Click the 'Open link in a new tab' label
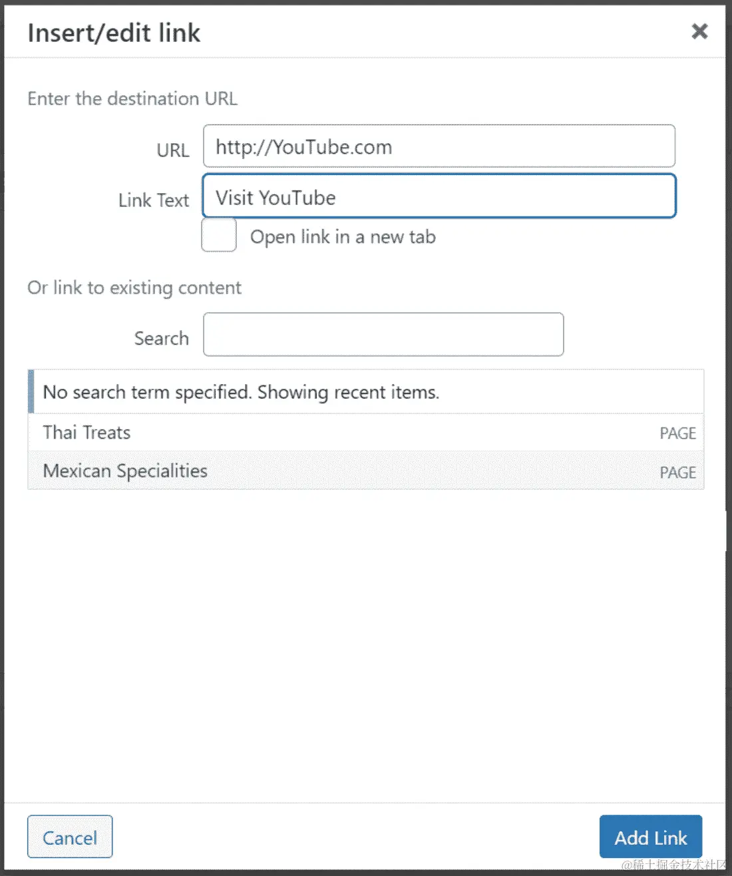 click(343, 237)
